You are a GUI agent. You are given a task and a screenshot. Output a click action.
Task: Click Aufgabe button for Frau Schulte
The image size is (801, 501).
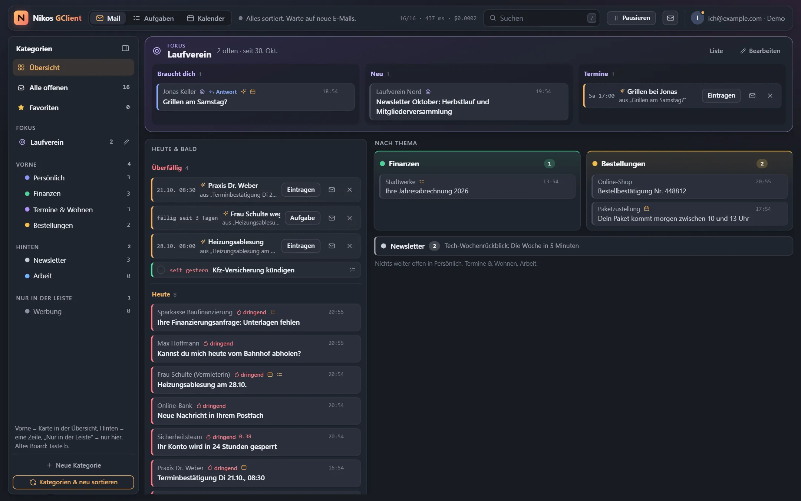(x=302, y=218)
